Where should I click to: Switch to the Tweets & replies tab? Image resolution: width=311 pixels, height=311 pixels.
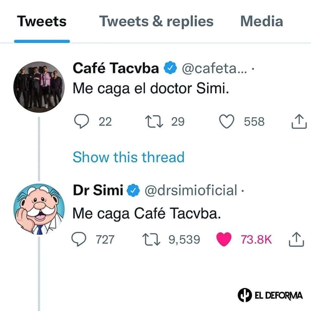click(156, 21)
